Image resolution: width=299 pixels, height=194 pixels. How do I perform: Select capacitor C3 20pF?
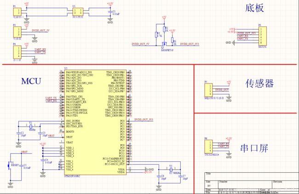click(x=40, y=134)
